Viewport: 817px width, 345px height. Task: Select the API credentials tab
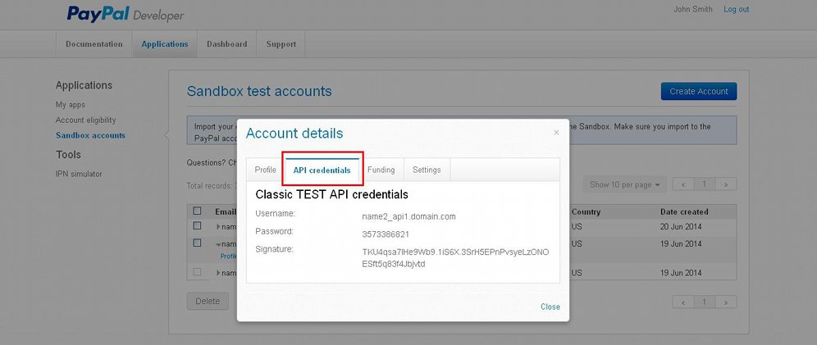[x=322, y=170]
